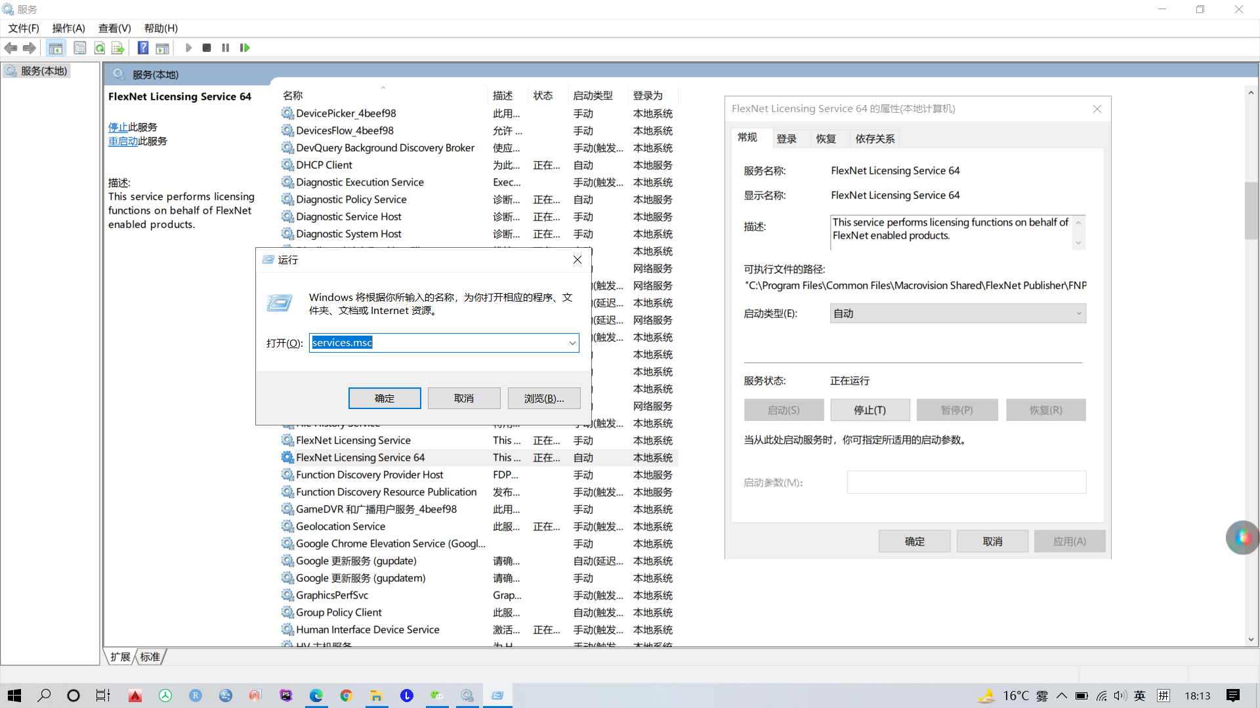Click the services list vertical scrollbar thumb
This screenshot has width=1260, height=708.
(1251, 210)
